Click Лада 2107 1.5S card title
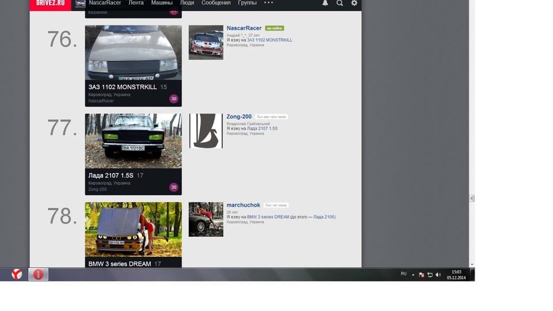This screenshot has height=311, width=553. 111,176
